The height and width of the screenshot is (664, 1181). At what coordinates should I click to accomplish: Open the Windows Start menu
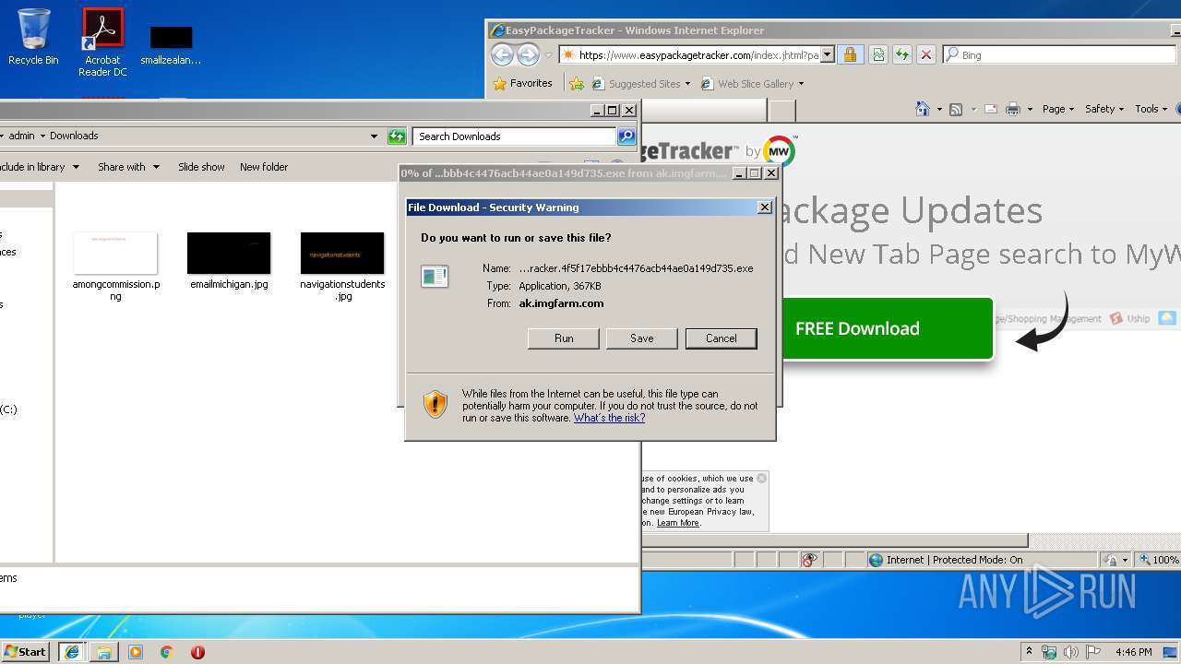pos(25,651)
